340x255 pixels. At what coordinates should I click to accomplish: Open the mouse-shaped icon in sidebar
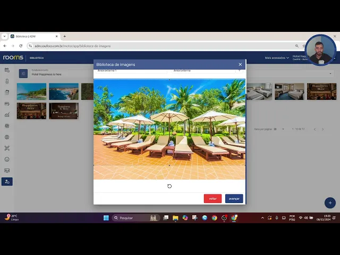[x=7, y=81]
